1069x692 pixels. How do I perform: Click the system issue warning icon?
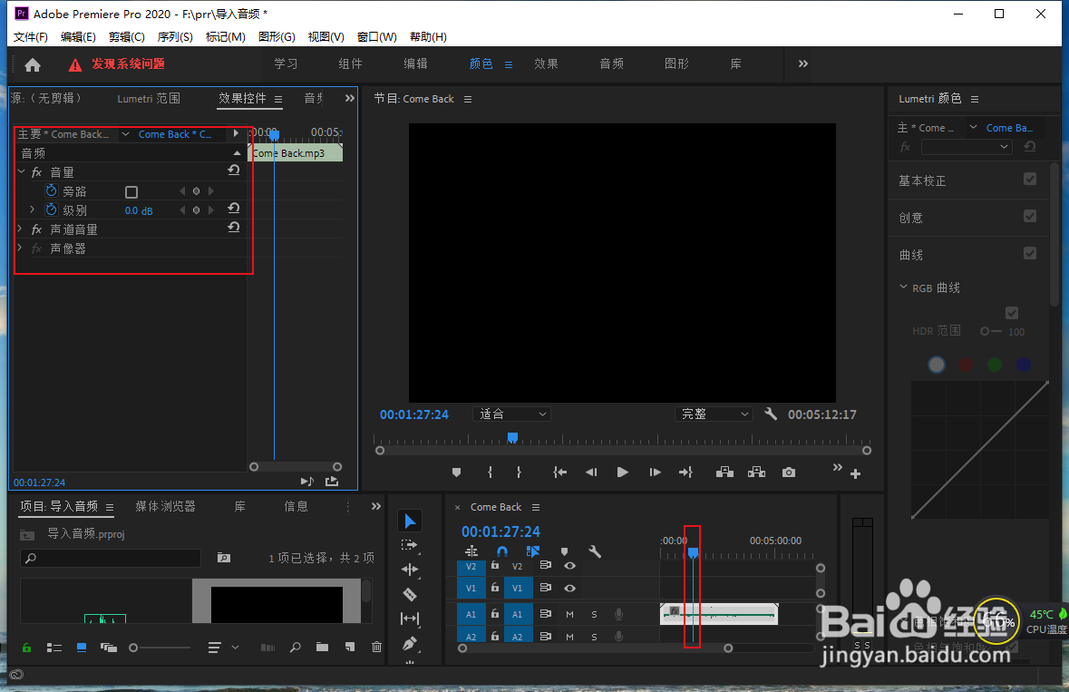point(75,64)
